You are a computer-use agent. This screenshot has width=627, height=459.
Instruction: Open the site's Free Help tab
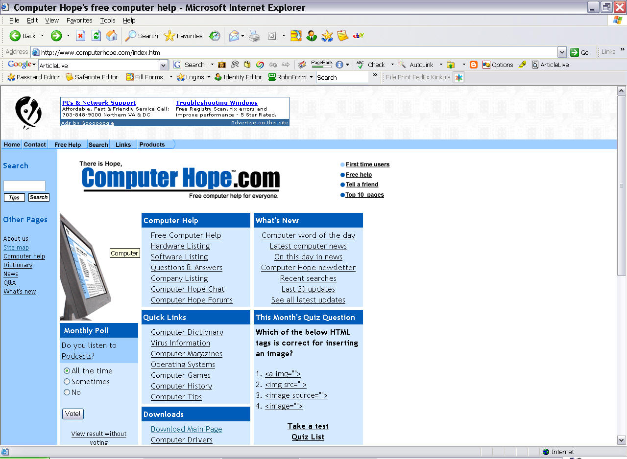pos(68,145)
